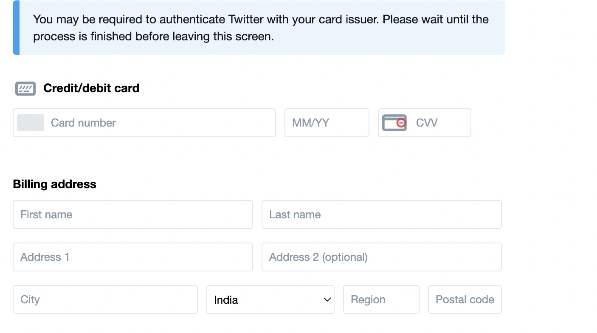This screenshot has height=333, width=597.
Task: Focus the City input field
Action: [105, 299]
